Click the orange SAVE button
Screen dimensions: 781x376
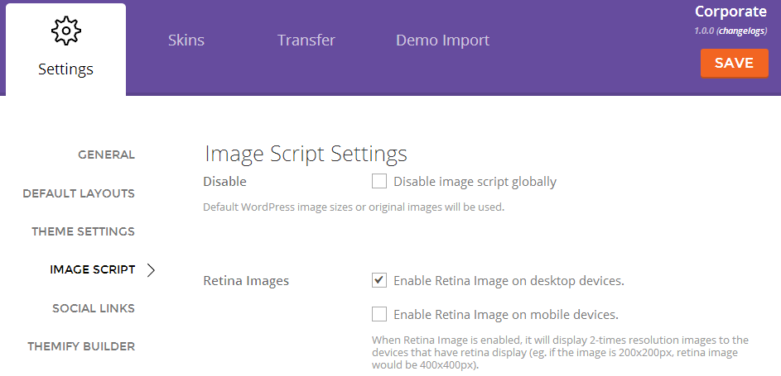click(x=734, y=63)
